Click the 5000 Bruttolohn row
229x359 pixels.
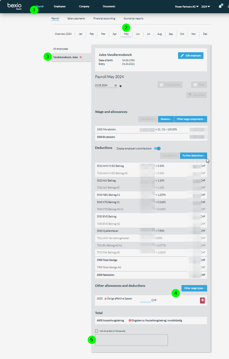[151, 137]
